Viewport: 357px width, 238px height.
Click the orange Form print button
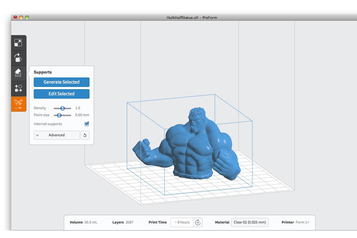tap(18, 104)
